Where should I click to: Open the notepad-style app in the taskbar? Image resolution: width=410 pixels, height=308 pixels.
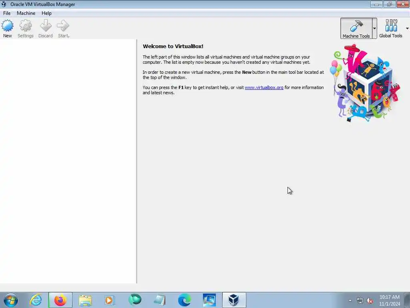[159, 300]
